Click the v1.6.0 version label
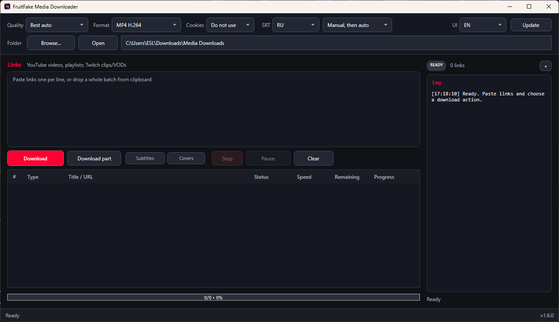Viewport: 559px width, 322px height. [x=547, y=316]
